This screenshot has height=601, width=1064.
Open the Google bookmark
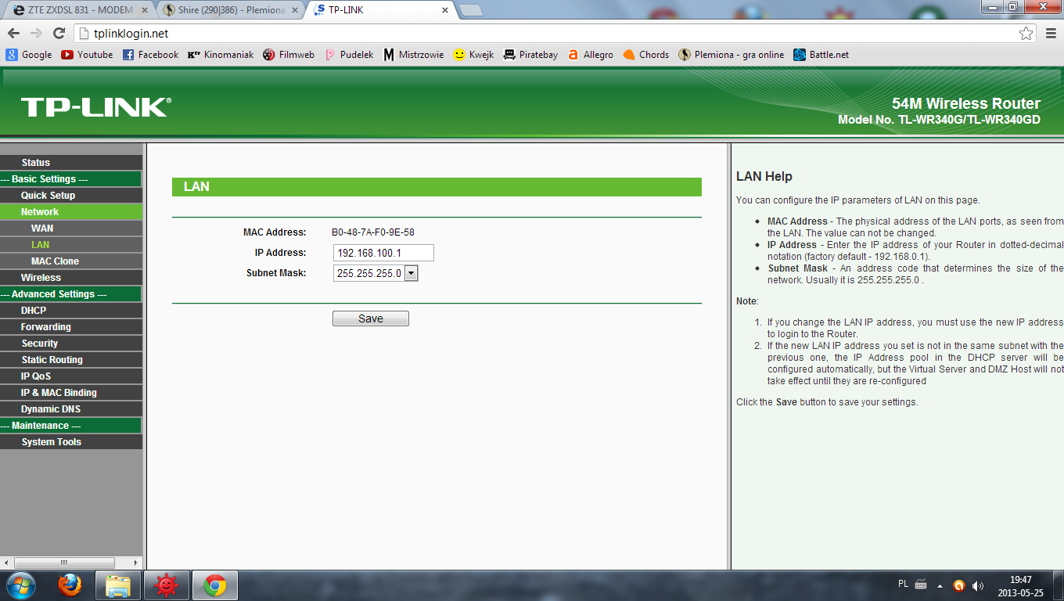point(29,55)
